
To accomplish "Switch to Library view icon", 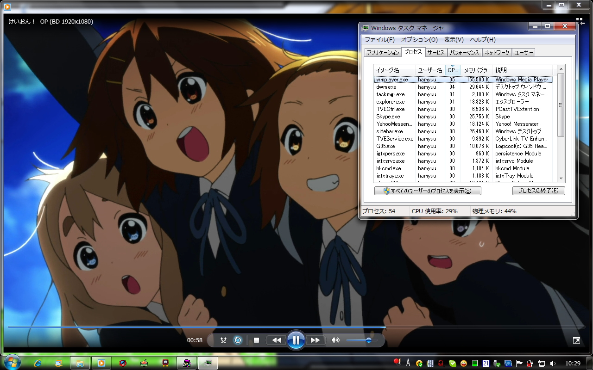I will 580,21.
